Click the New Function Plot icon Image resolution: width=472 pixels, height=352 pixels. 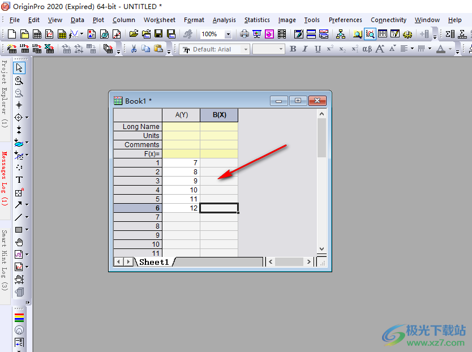74,34
